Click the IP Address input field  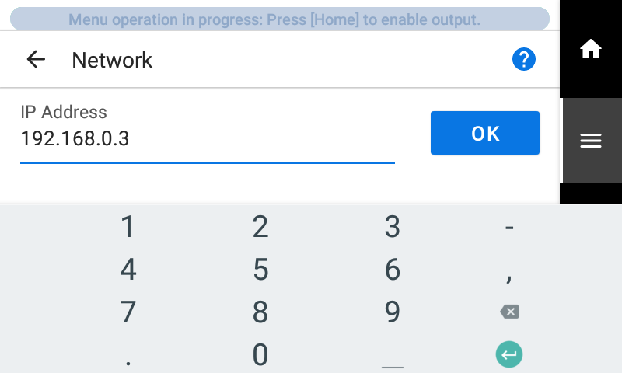click(207, 139)
